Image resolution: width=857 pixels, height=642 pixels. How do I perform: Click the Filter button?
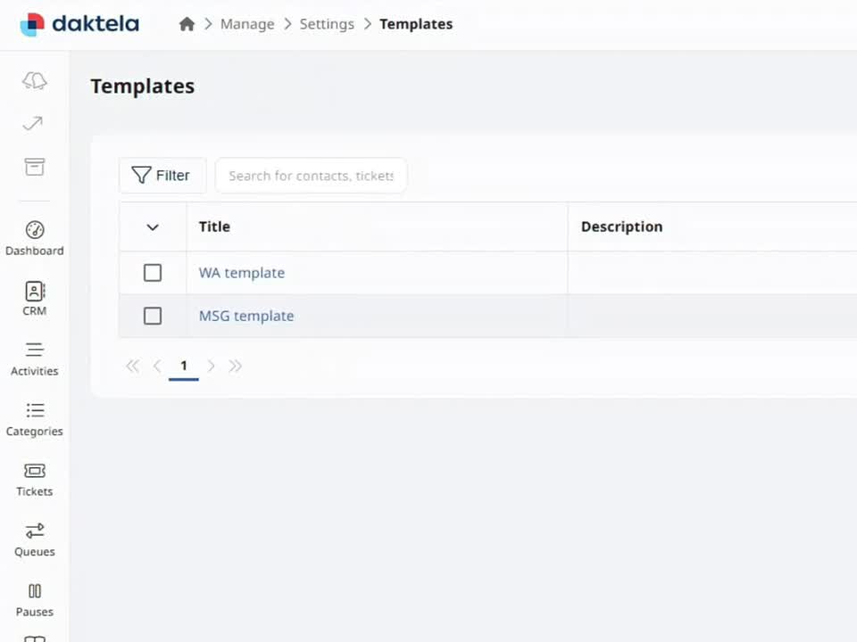point(162,176)
